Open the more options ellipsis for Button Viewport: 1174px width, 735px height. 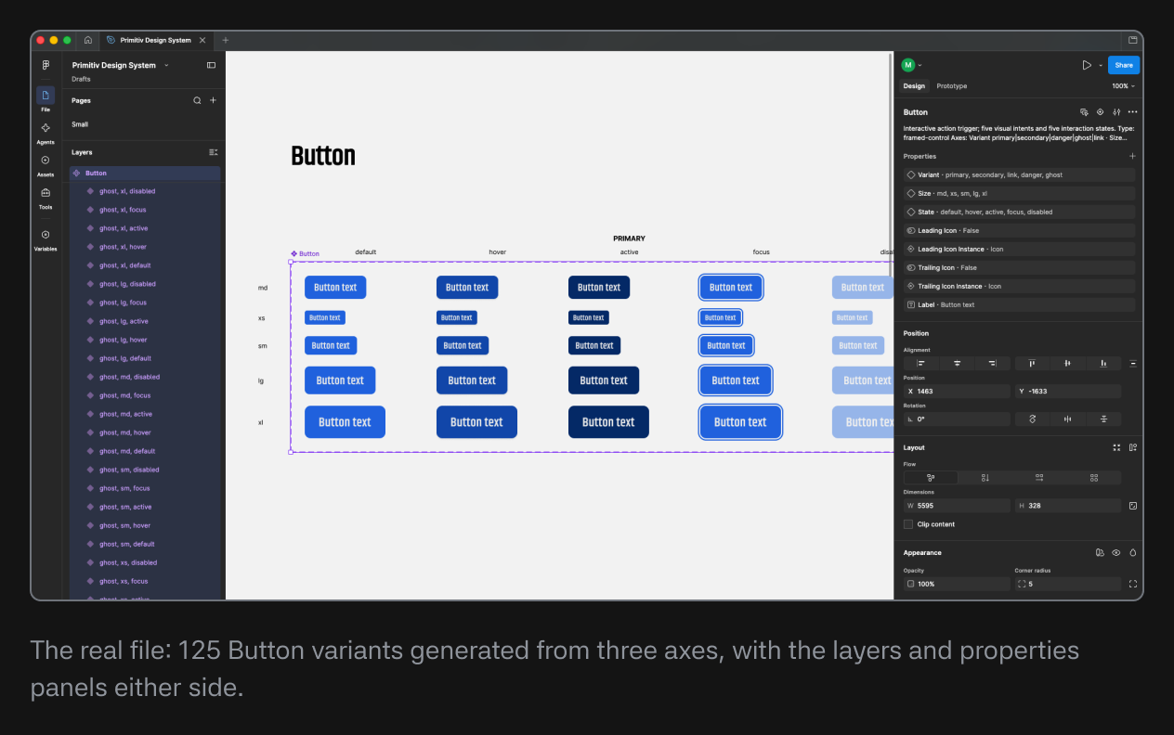pyautogui.click(x=1132, y=112)
